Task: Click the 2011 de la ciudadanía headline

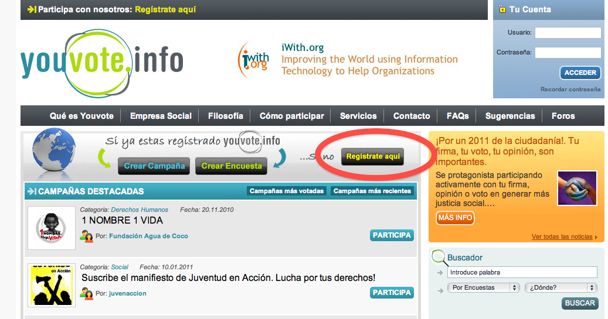Action: [x=507, y=151]
